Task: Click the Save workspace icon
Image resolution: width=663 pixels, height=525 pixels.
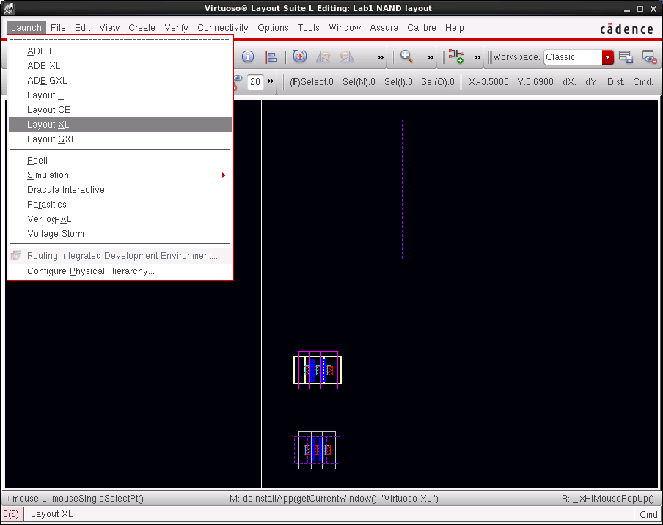Action: coord(626,56)
